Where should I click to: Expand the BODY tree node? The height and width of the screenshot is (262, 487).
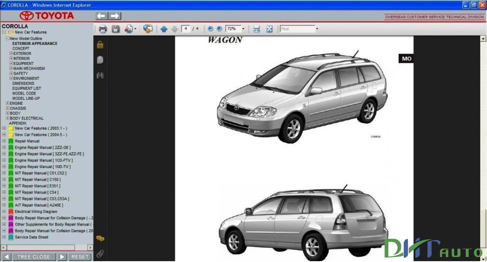(8, 113)
